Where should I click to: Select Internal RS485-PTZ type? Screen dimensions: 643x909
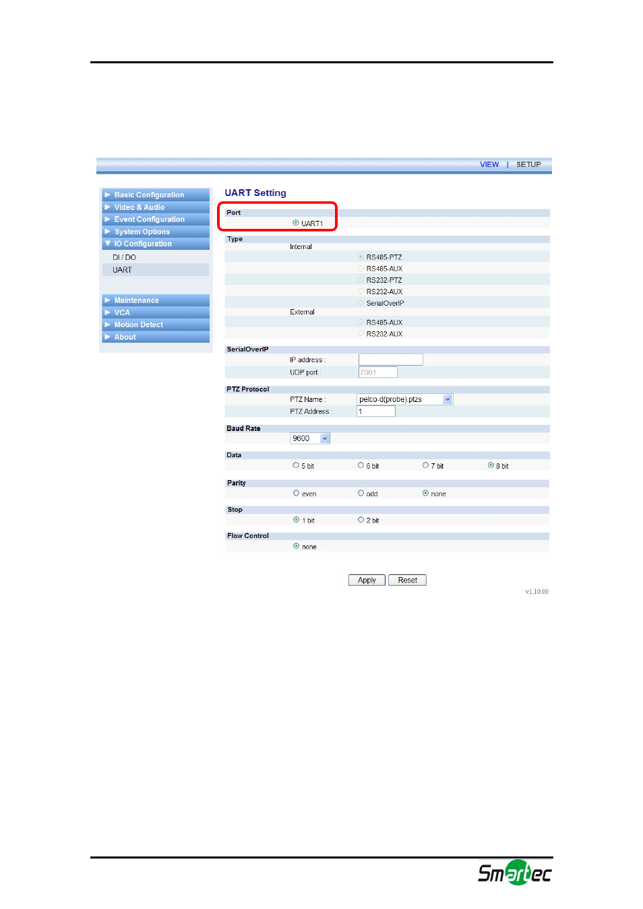coord(361,257)
